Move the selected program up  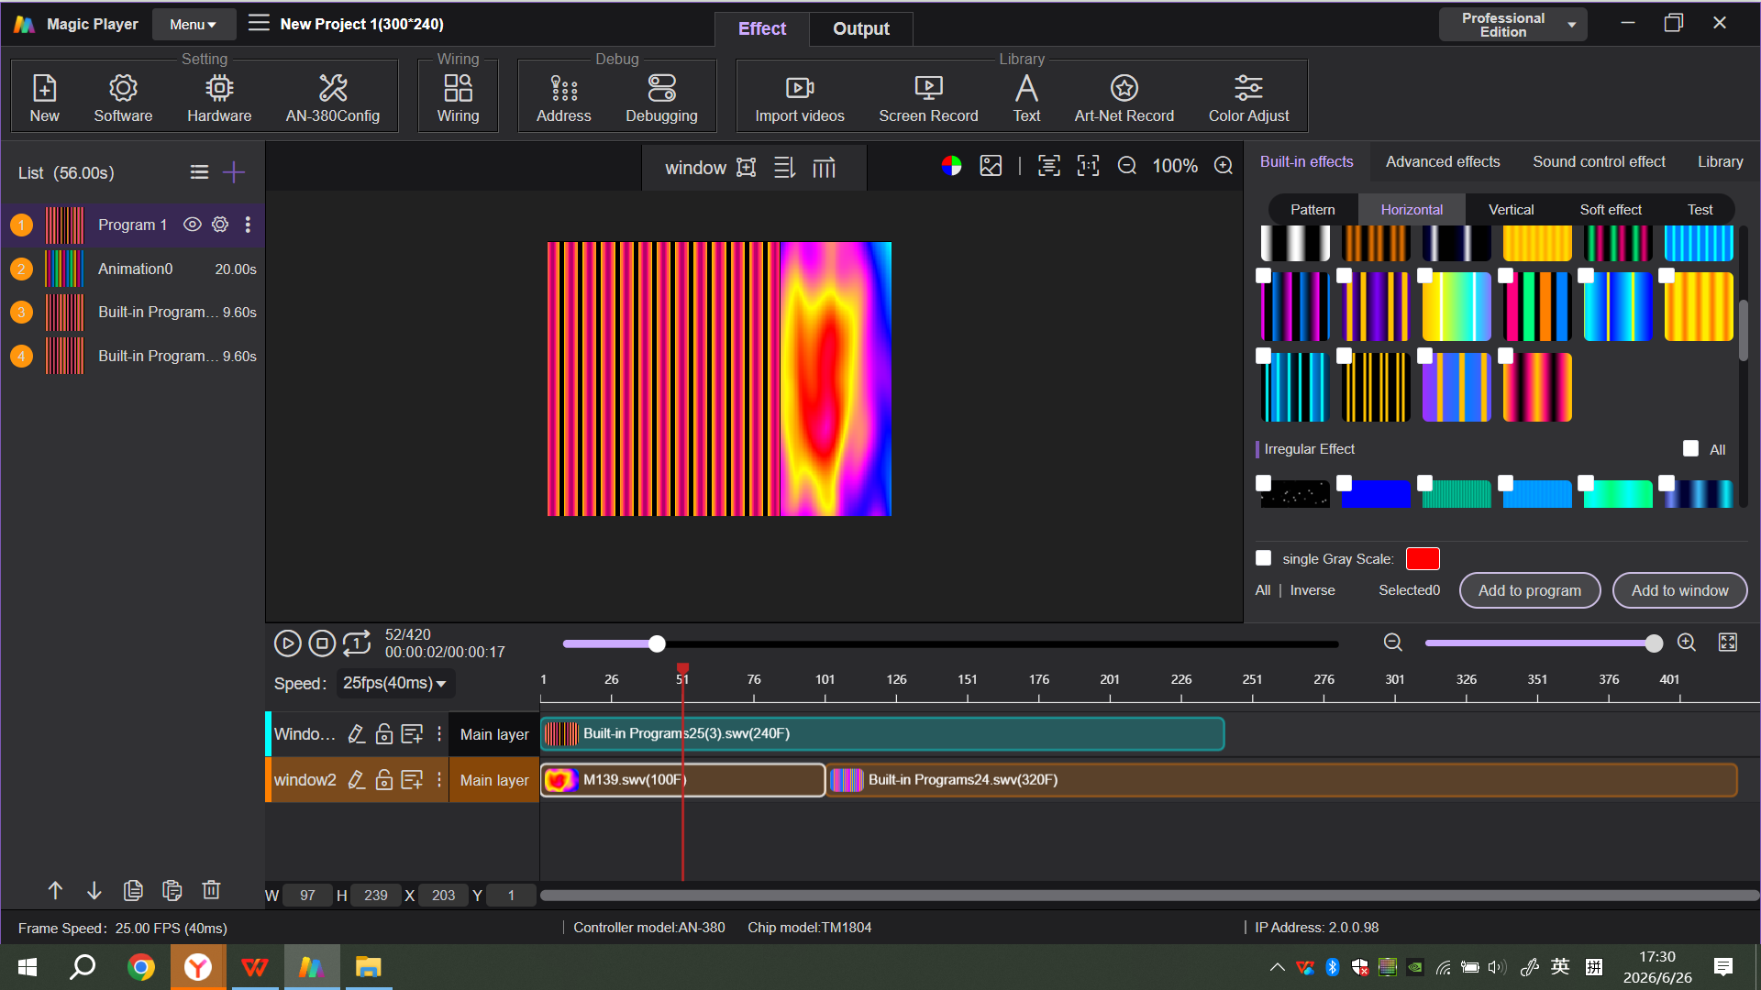coord(55,890)
